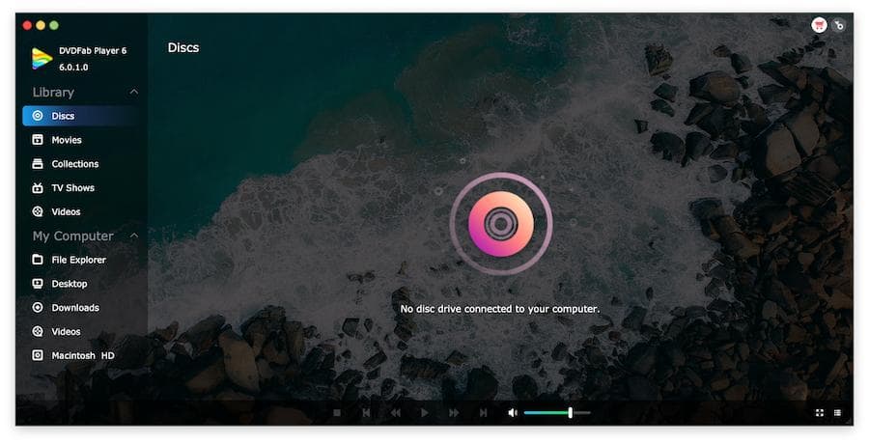Click the central pink disc icon
Image resolution: width=869 pixels, height=444 pixels.
coord(501,224)
